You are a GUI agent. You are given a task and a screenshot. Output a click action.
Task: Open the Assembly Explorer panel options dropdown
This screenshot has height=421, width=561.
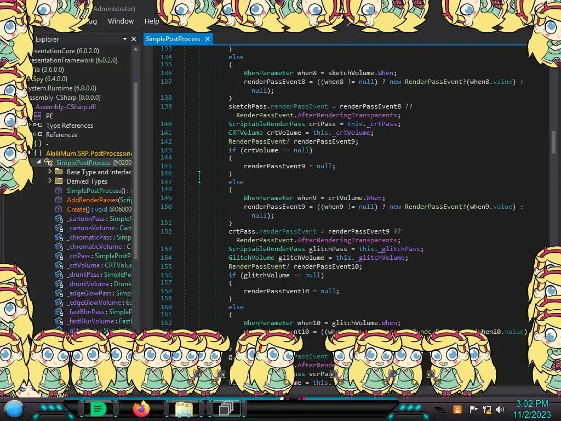tap(125, 39)
